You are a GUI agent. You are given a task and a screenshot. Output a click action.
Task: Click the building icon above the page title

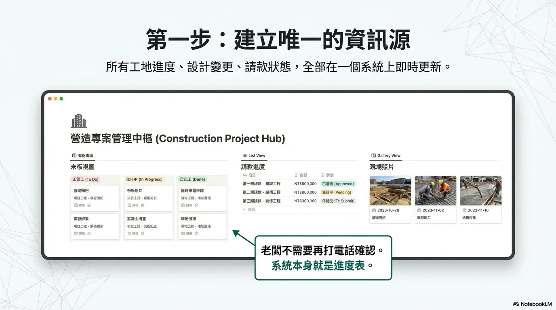point(79,121)
